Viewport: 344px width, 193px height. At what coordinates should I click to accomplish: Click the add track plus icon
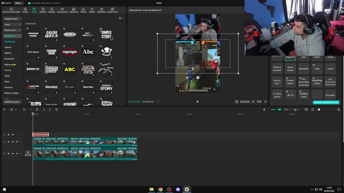(x=4, y=110)
